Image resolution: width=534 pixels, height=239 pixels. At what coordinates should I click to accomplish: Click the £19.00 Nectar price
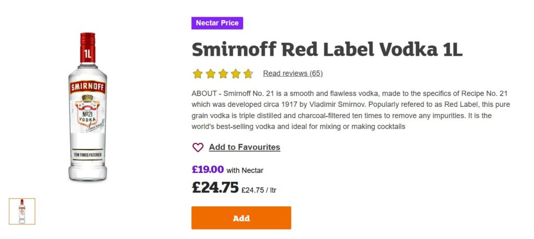point(208,169)
